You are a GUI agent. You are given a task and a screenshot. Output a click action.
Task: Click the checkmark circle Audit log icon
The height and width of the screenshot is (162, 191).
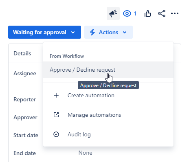coord(56,134)
